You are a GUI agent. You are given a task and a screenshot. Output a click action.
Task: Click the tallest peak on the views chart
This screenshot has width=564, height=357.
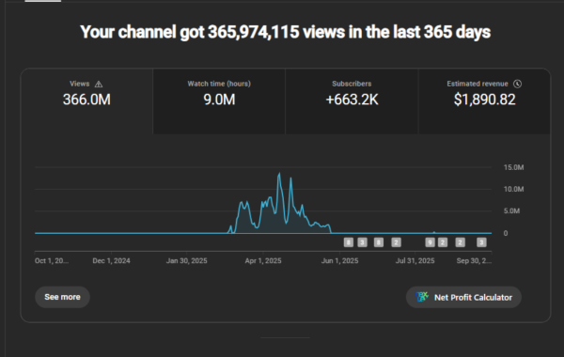pyautogui.click(x=279, y=175)
